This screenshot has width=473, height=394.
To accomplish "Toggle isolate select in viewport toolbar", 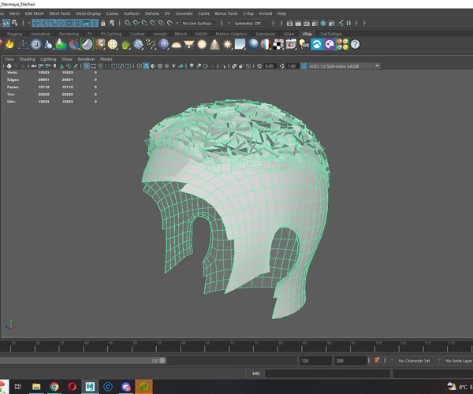I will [224, 66].
